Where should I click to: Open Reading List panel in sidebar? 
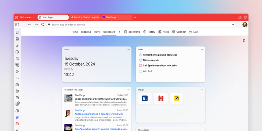pos(17,39)
